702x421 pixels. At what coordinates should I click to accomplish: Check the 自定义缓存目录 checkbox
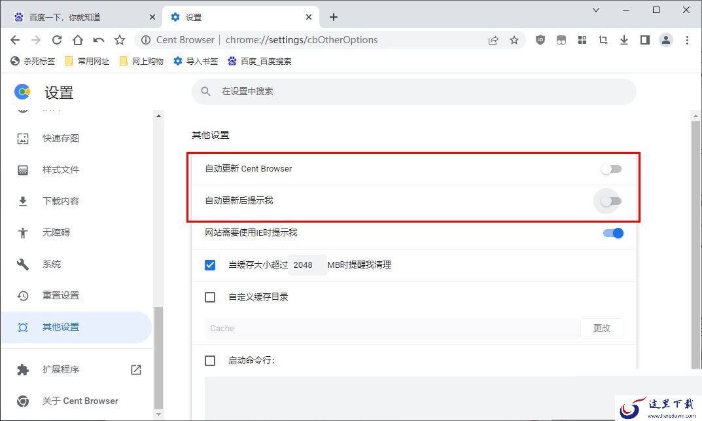click(210, 297)
